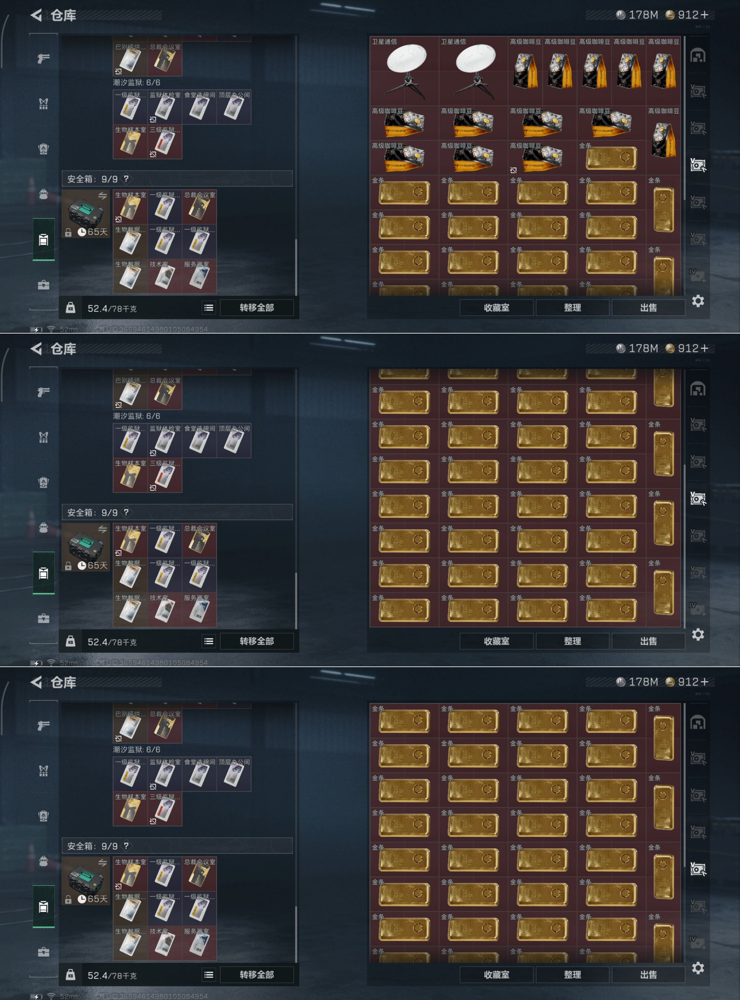The image size is (740, 1000).
Task: Expand the 安全箱: 9/9 section header in topmost screenshot
Action: click(177, 179)
